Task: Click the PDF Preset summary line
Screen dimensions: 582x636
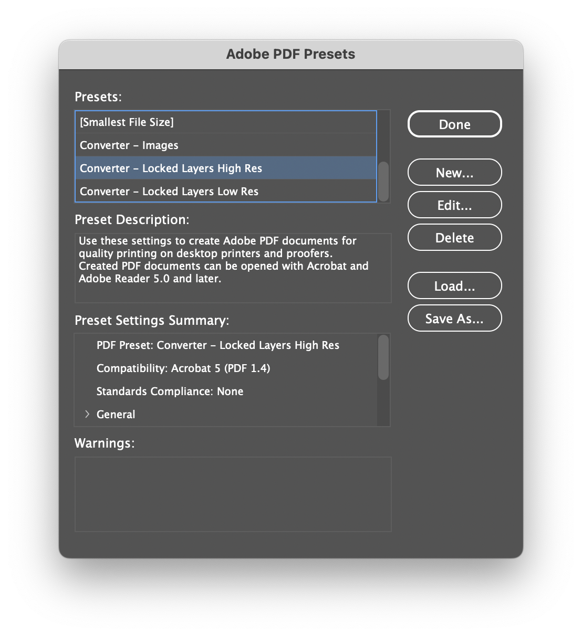Action: tap(217, 345)
